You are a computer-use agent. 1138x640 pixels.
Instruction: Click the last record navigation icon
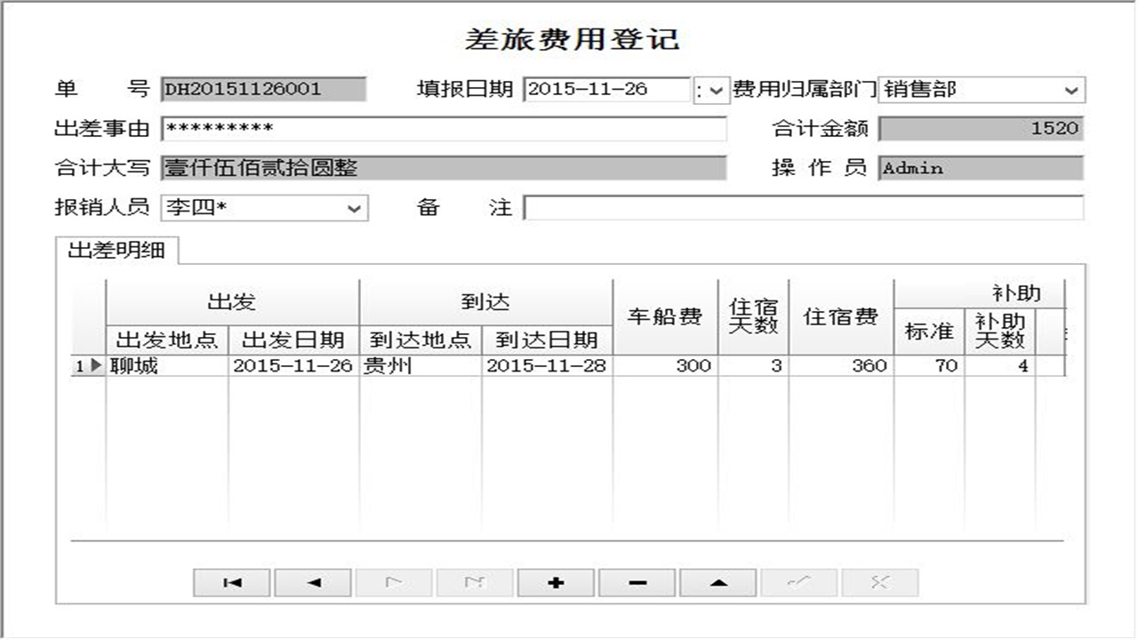pos(473,582)
